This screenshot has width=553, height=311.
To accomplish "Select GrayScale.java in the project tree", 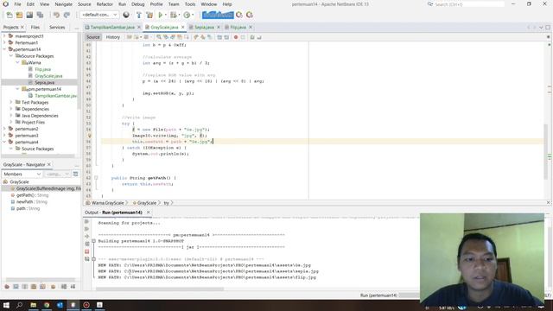I will pos(48,76).
